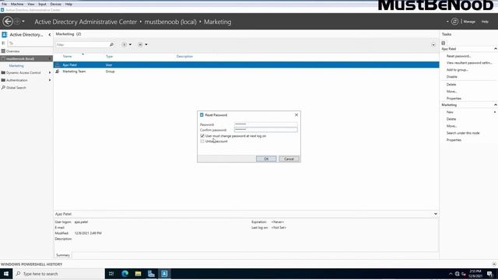Open the Windows Start menu
498x280 pixels.
6,274
